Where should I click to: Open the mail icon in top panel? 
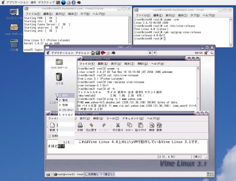click(x=69, y=2)
